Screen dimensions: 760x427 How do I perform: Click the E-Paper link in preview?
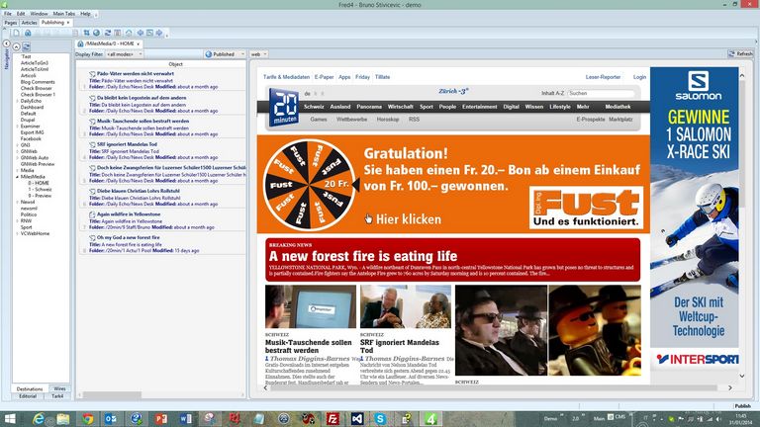(x=324, y=77)
